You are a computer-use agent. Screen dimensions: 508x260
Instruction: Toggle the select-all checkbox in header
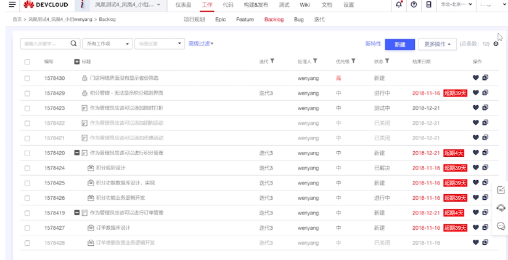click(27, 61)
